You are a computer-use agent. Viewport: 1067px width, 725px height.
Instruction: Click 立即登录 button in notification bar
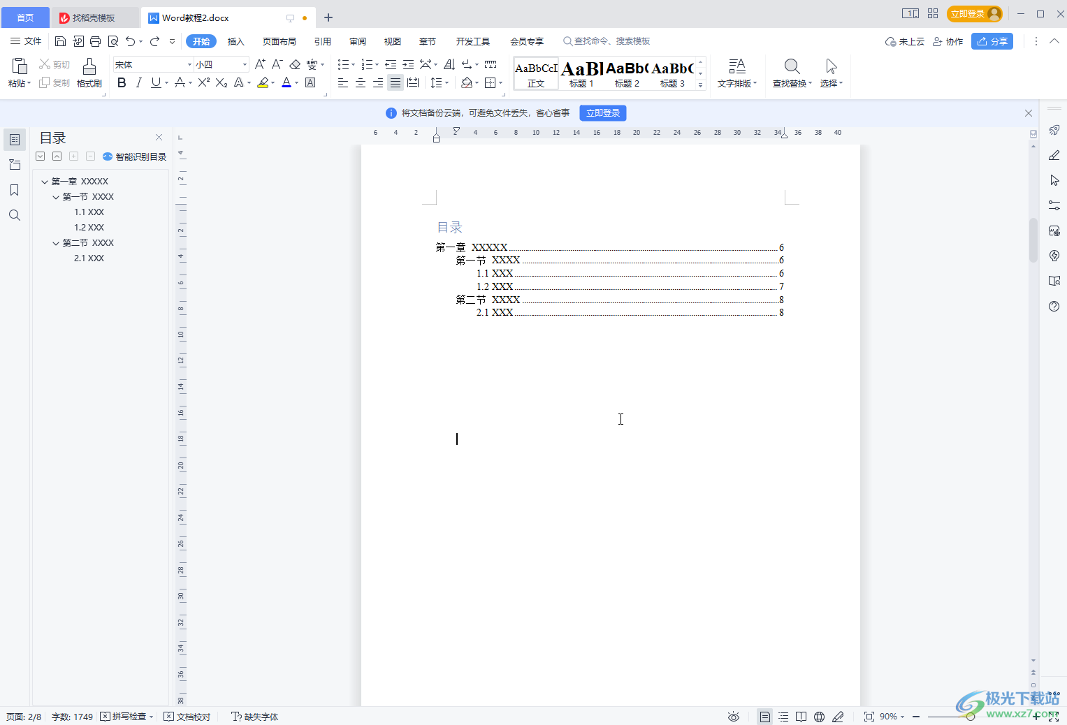(603, 113)
